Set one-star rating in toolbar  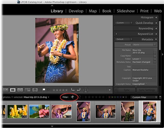54,90
